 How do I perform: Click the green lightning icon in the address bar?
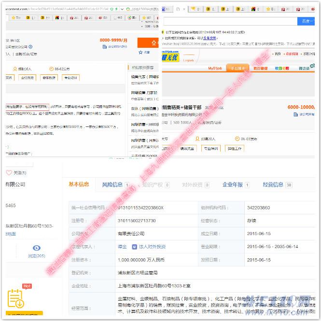point(116,9)
